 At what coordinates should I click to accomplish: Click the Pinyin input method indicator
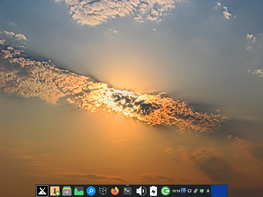click(183, 191)
